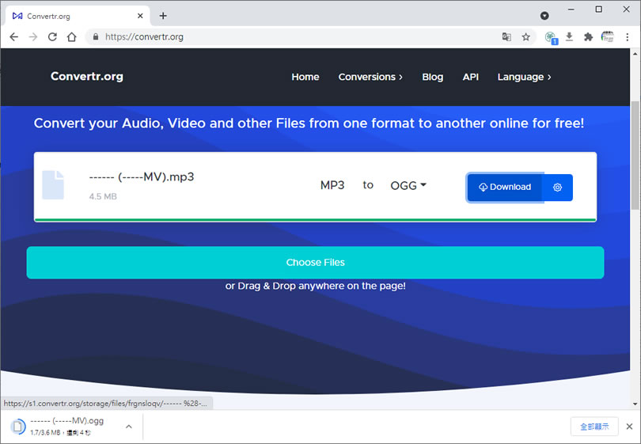Expand the download item options chevron
The width and height of the screenshot is (641, 444).
click(129, 427)
